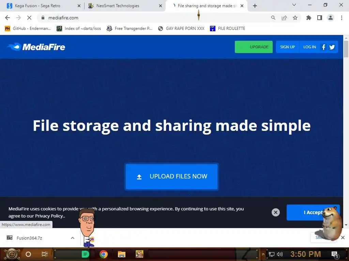Open the network icon in system tray
The height and width of the screenshot is (261, 349).
[x=272, y=254]
